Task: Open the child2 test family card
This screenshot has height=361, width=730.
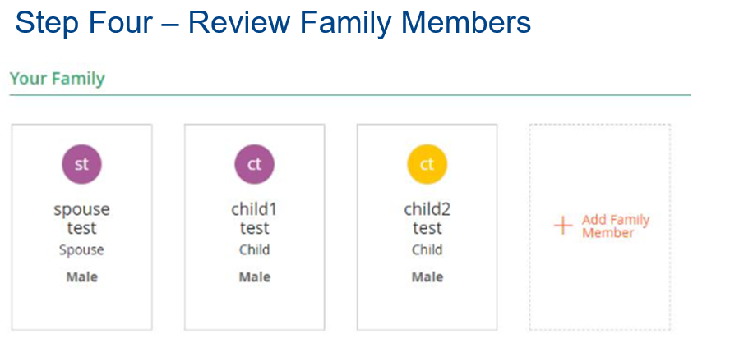Action: pos(427,227)
